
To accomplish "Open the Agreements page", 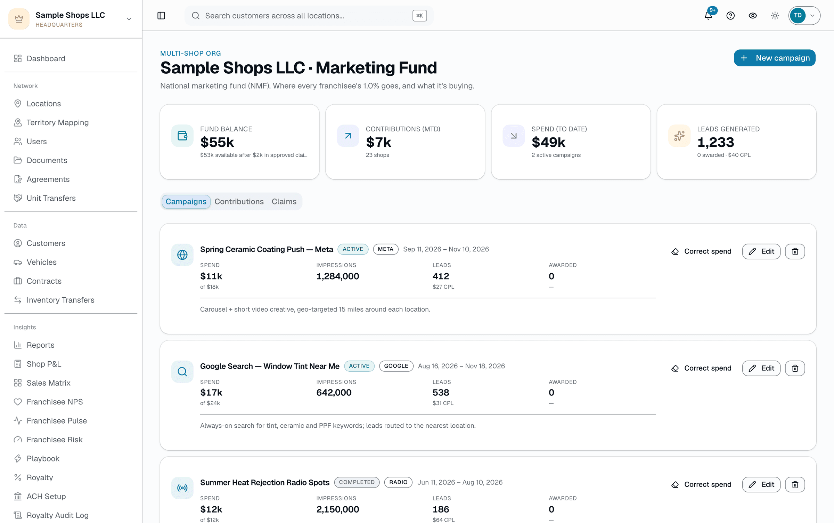I will point(71,179).
